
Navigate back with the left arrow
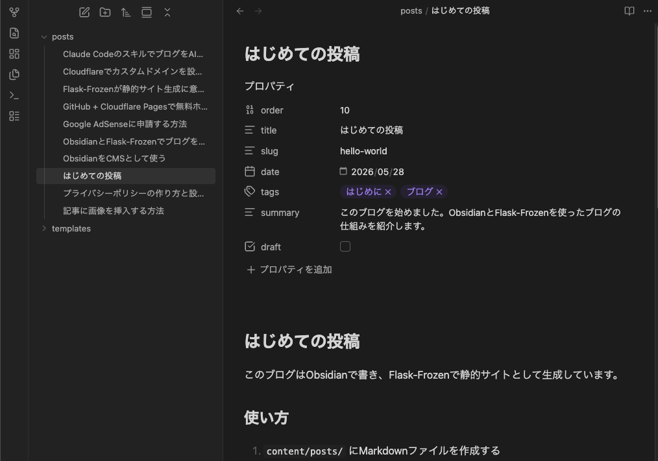(240, 11)
